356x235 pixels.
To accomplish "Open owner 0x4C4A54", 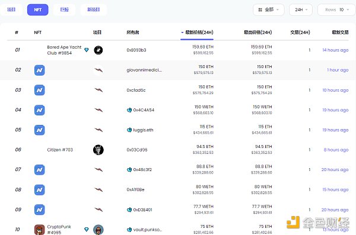I will click(x=144, y=110).
